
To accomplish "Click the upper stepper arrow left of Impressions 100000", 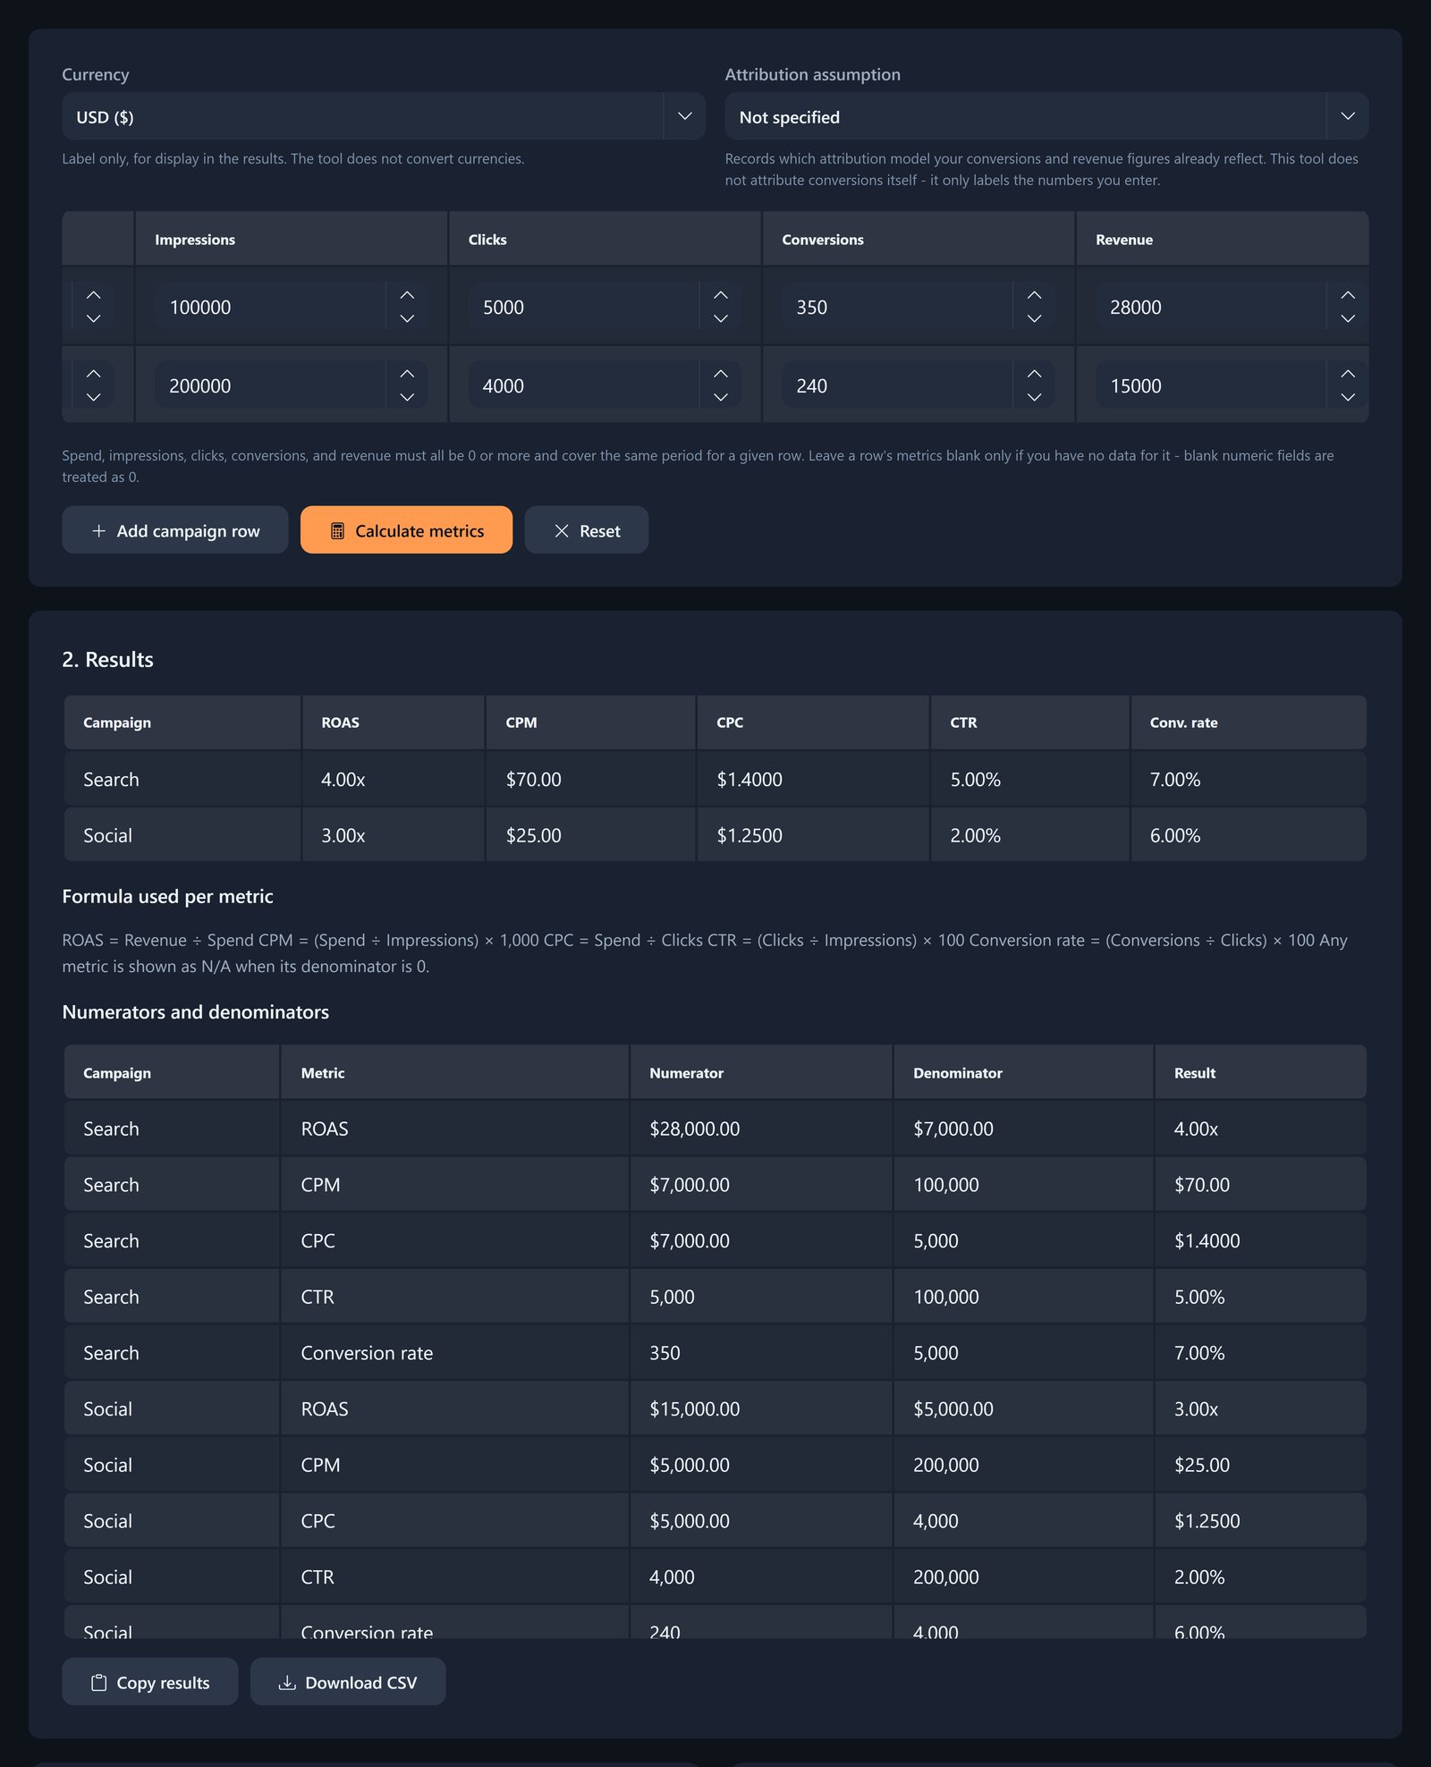I will [x=93, y=295].
